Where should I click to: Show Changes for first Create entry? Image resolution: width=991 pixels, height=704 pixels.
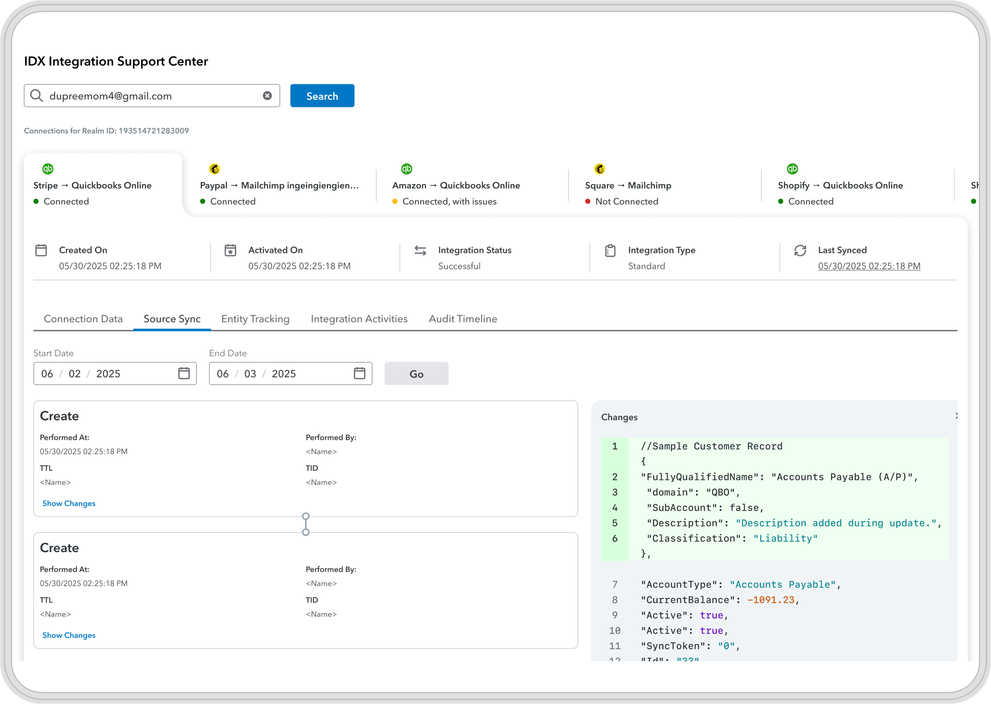coord(69,503)
